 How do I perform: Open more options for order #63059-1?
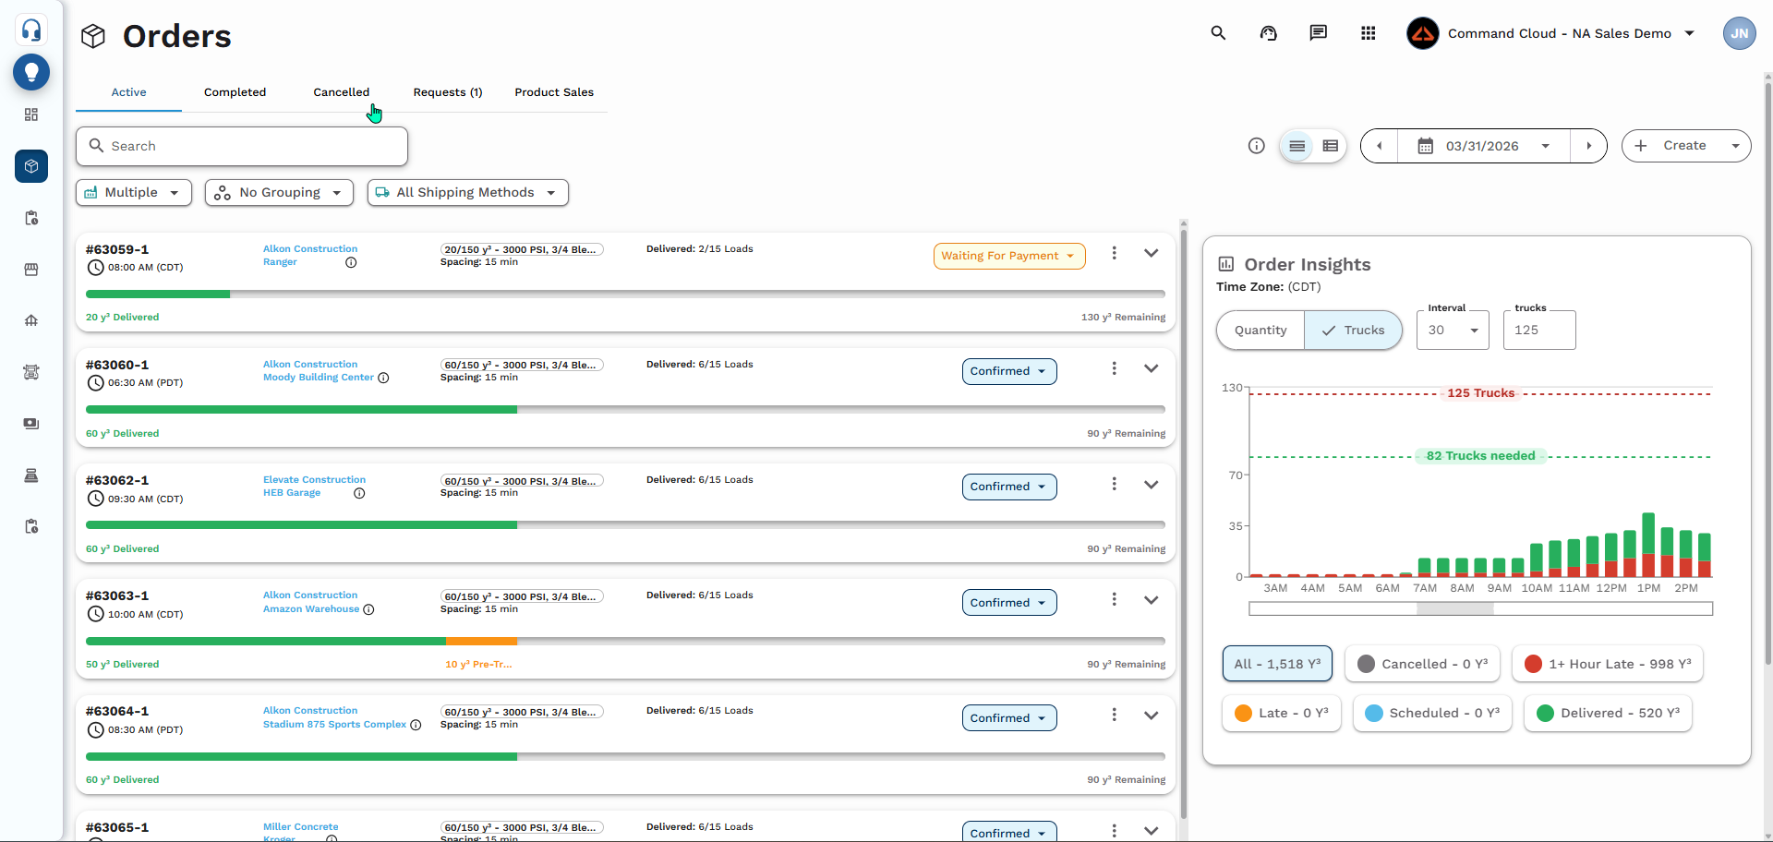(1115, 253)
